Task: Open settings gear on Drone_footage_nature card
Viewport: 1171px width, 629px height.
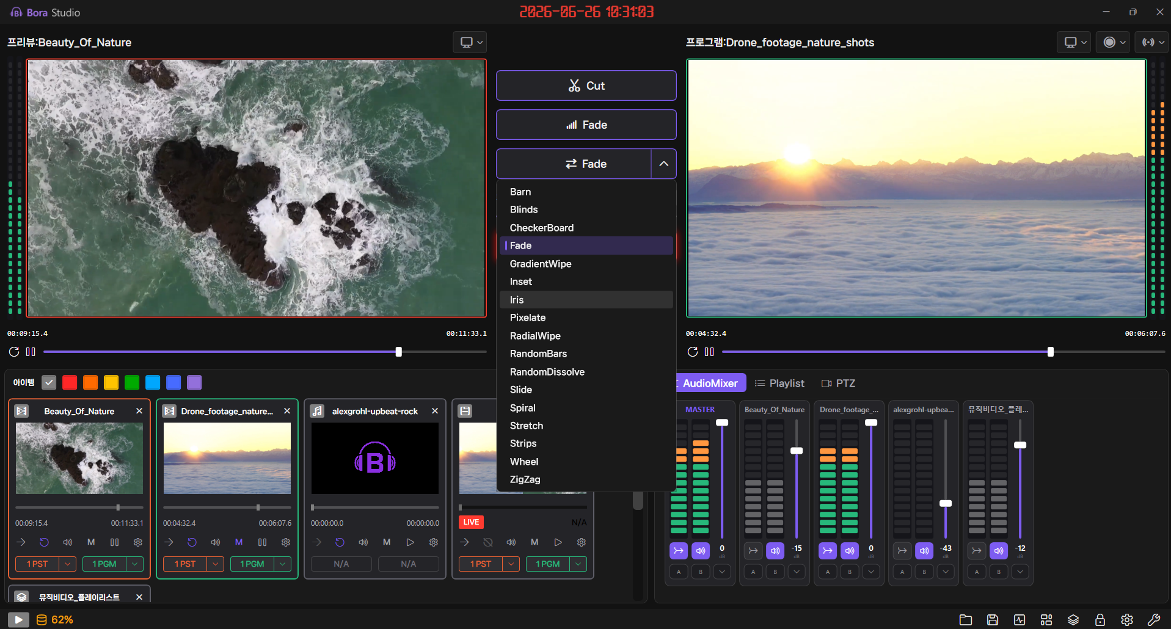Action: coord(286,542)
